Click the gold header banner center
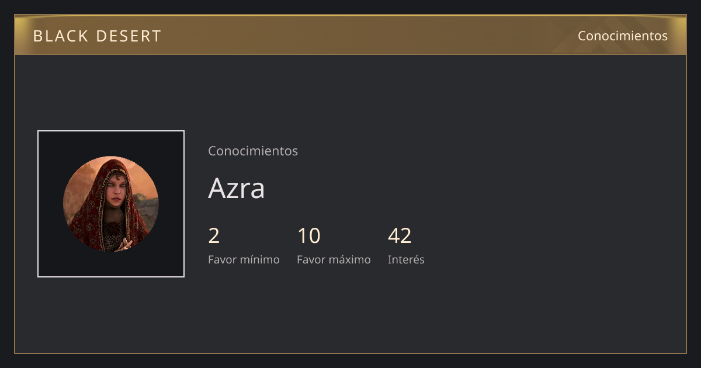Screen dimensions: 701x368 click(350, 35)
